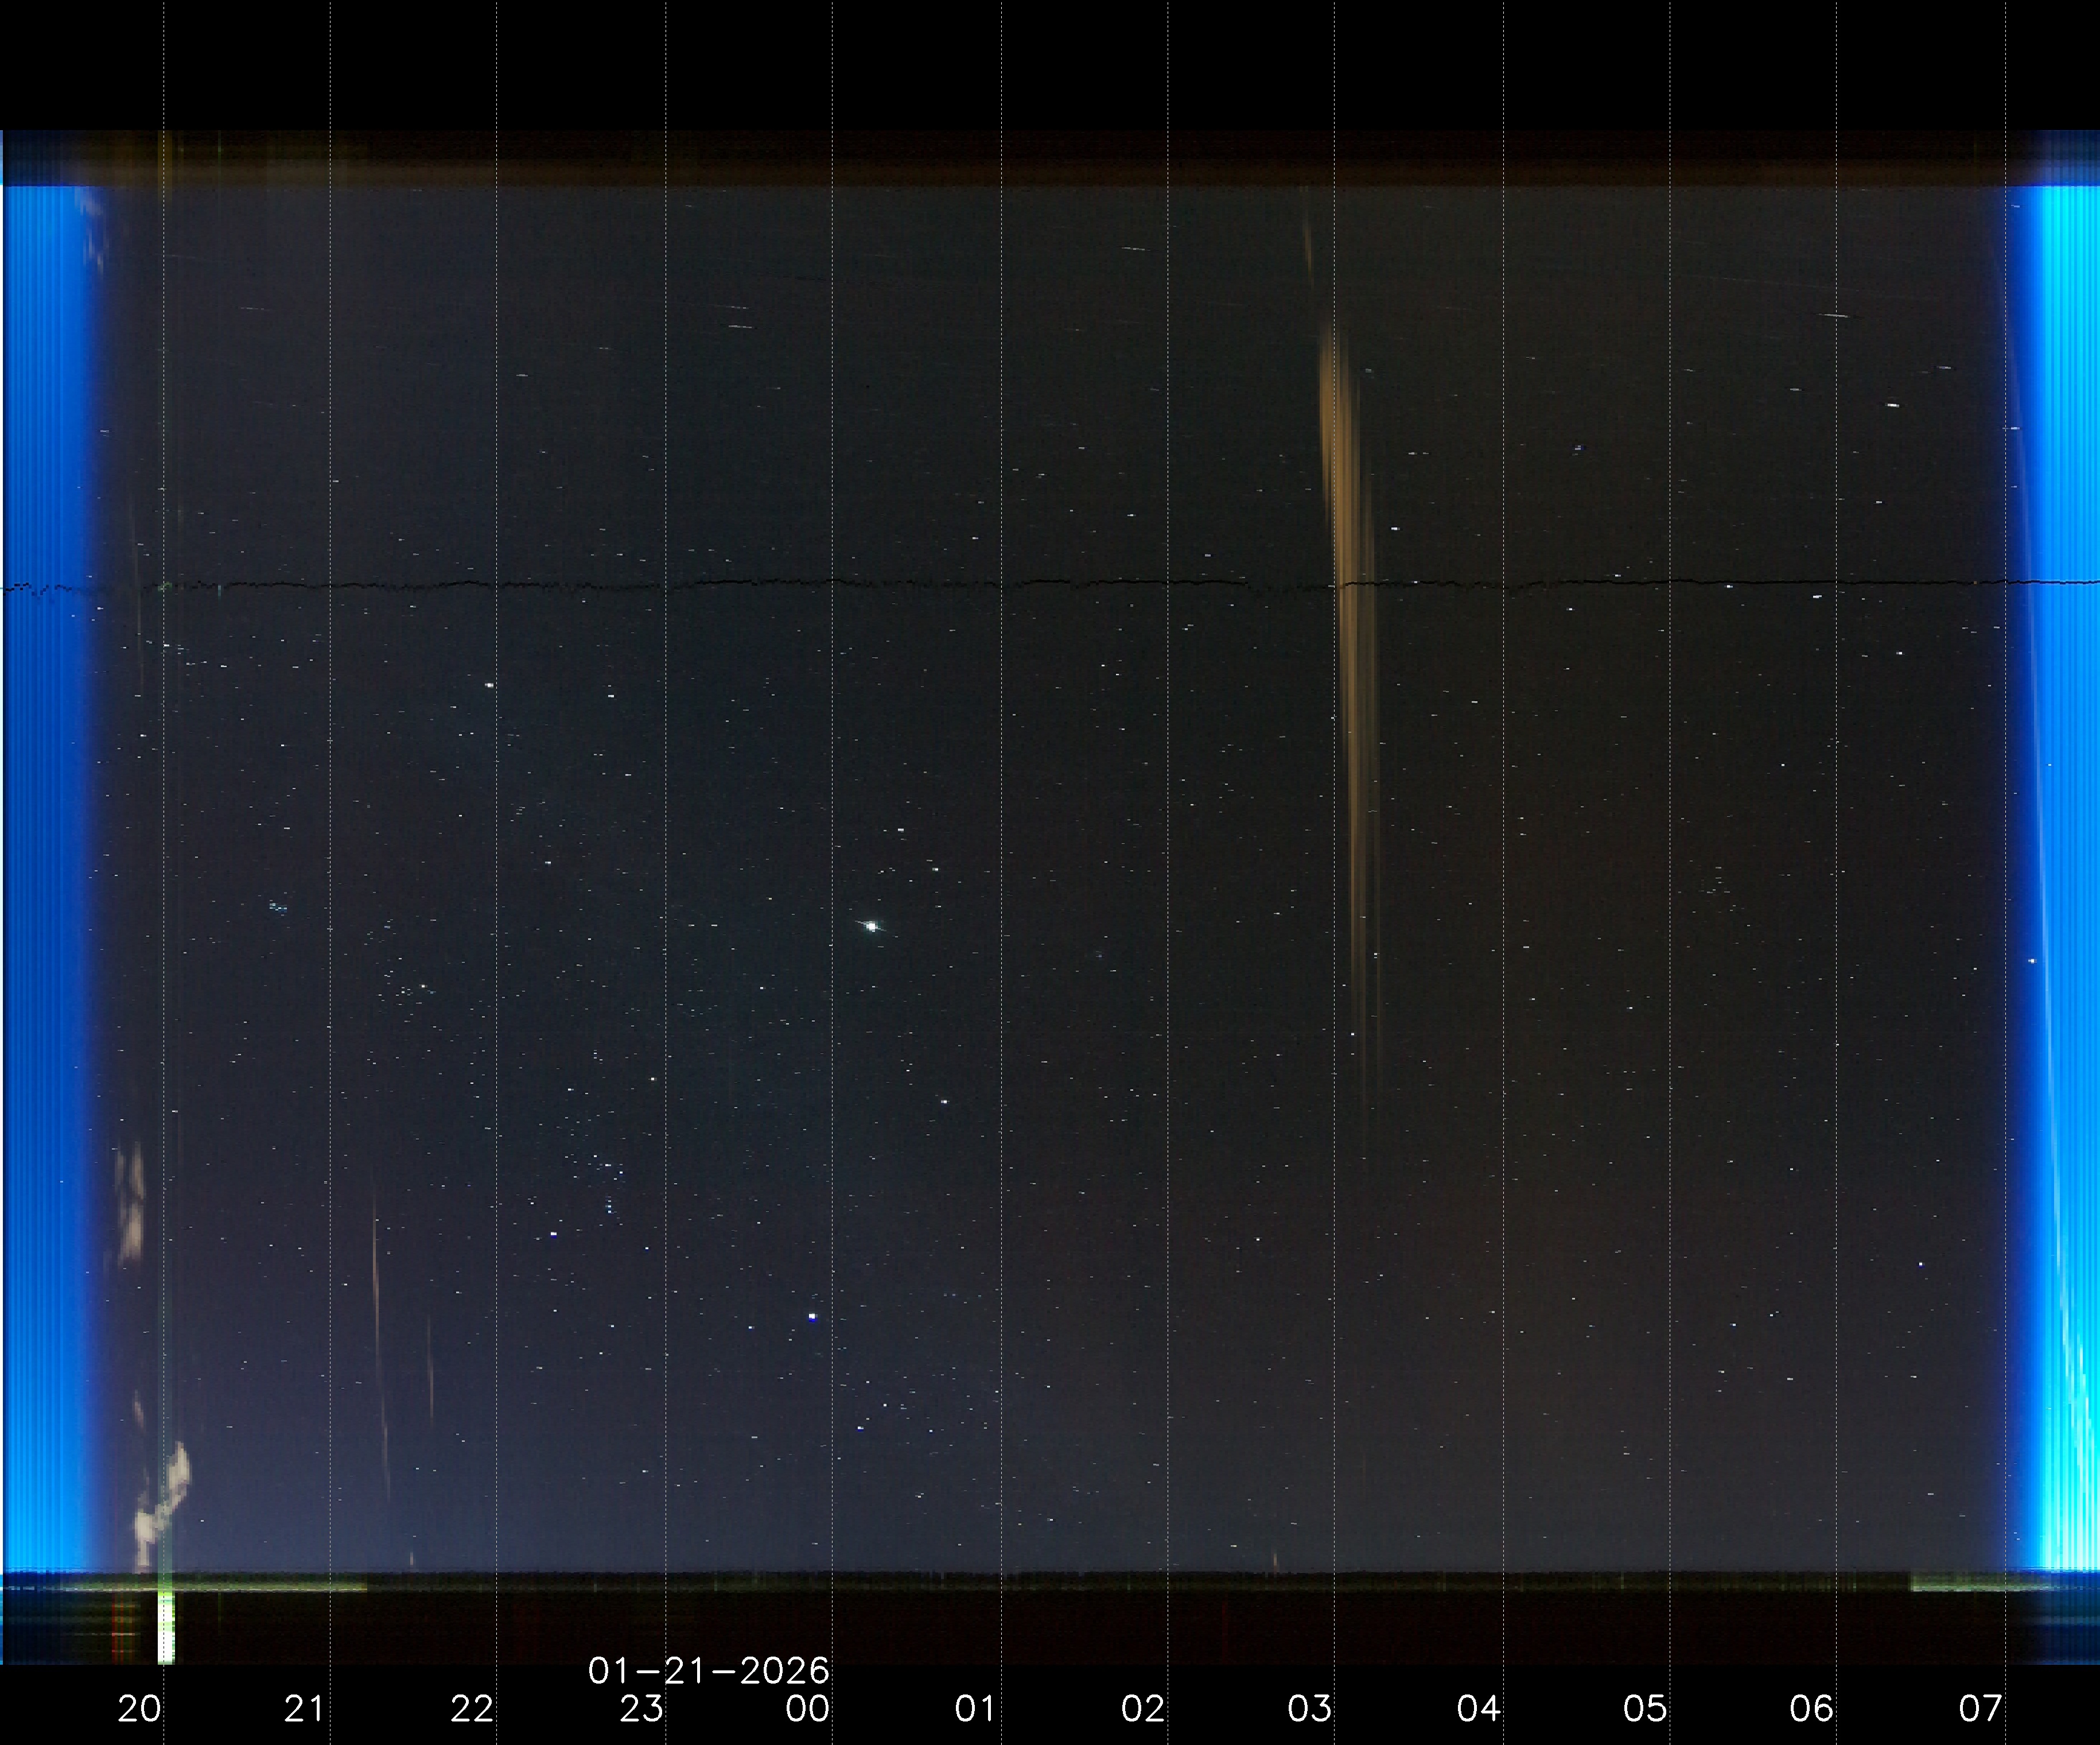The height and width of the screenshot is (1745, 2100).
Task: Click the 04 hour label
Action: tap(1478, 1709)
